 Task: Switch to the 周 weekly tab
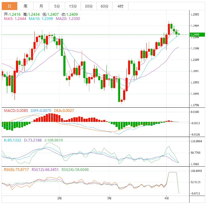25,6
